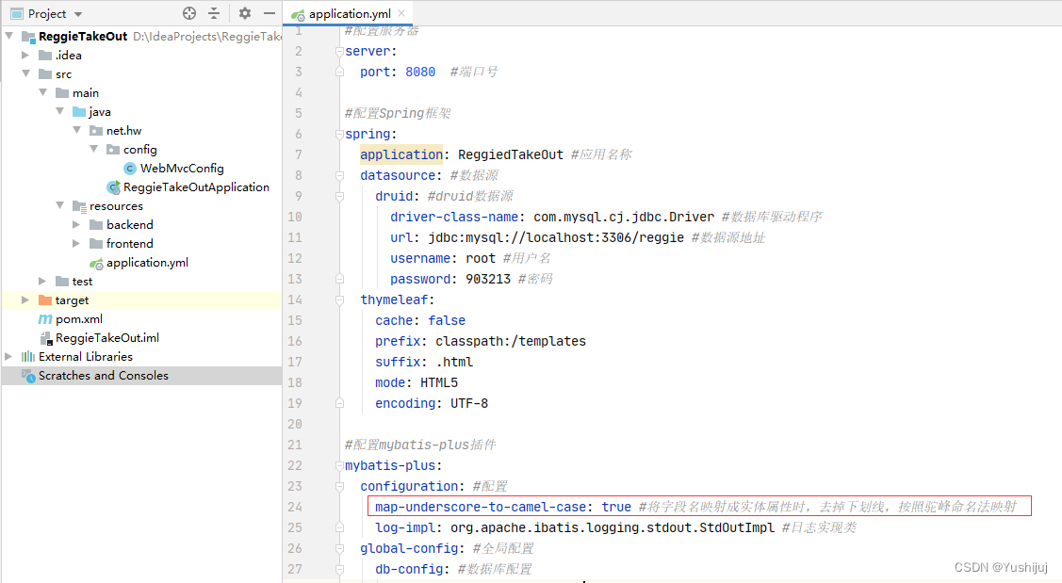1062x583 pixels.
Task: Select the WebMvcConfig class file
Action: click(182, 168)
